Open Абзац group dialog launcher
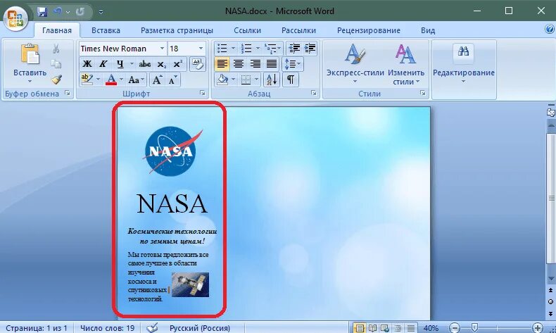 313,93
